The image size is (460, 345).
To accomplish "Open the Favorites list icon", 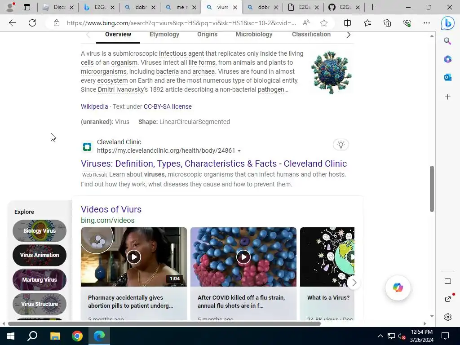I will pos(367,23).
